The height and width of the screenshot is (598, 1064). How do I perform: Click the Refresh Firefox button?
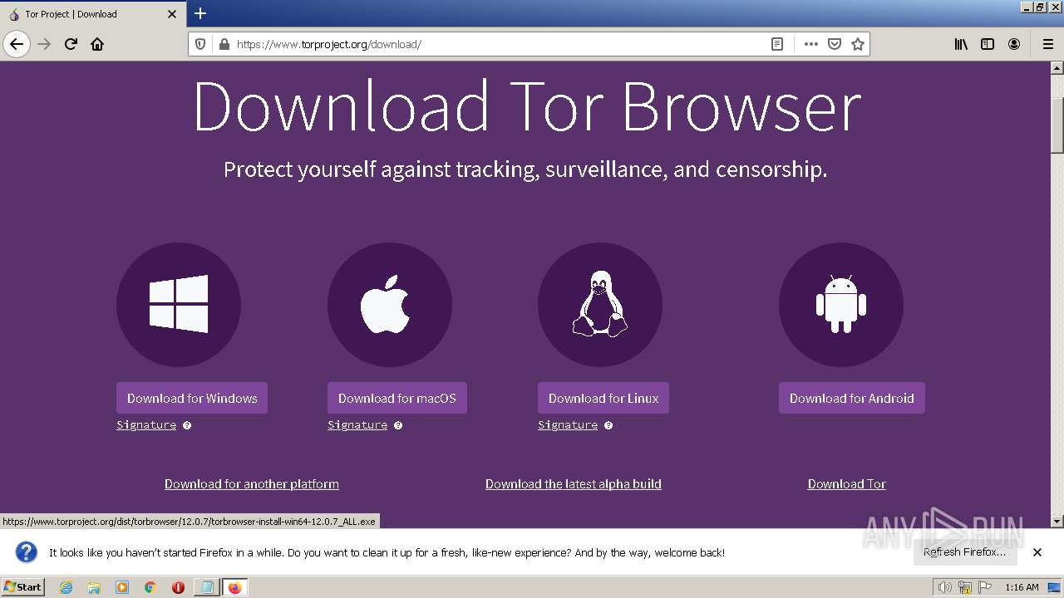965,551
